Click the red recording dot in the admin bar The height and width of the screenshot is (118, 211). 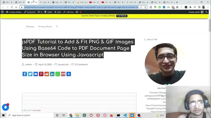80,12
